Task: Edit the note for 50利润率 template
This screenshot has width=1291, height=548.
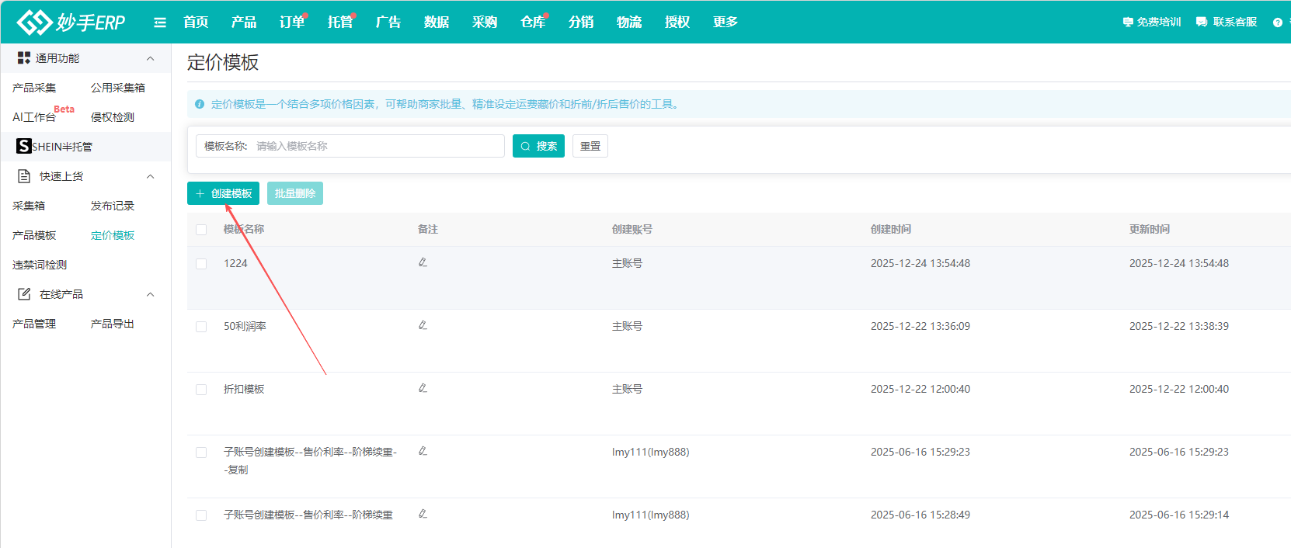Action: [x=423, y=325]
